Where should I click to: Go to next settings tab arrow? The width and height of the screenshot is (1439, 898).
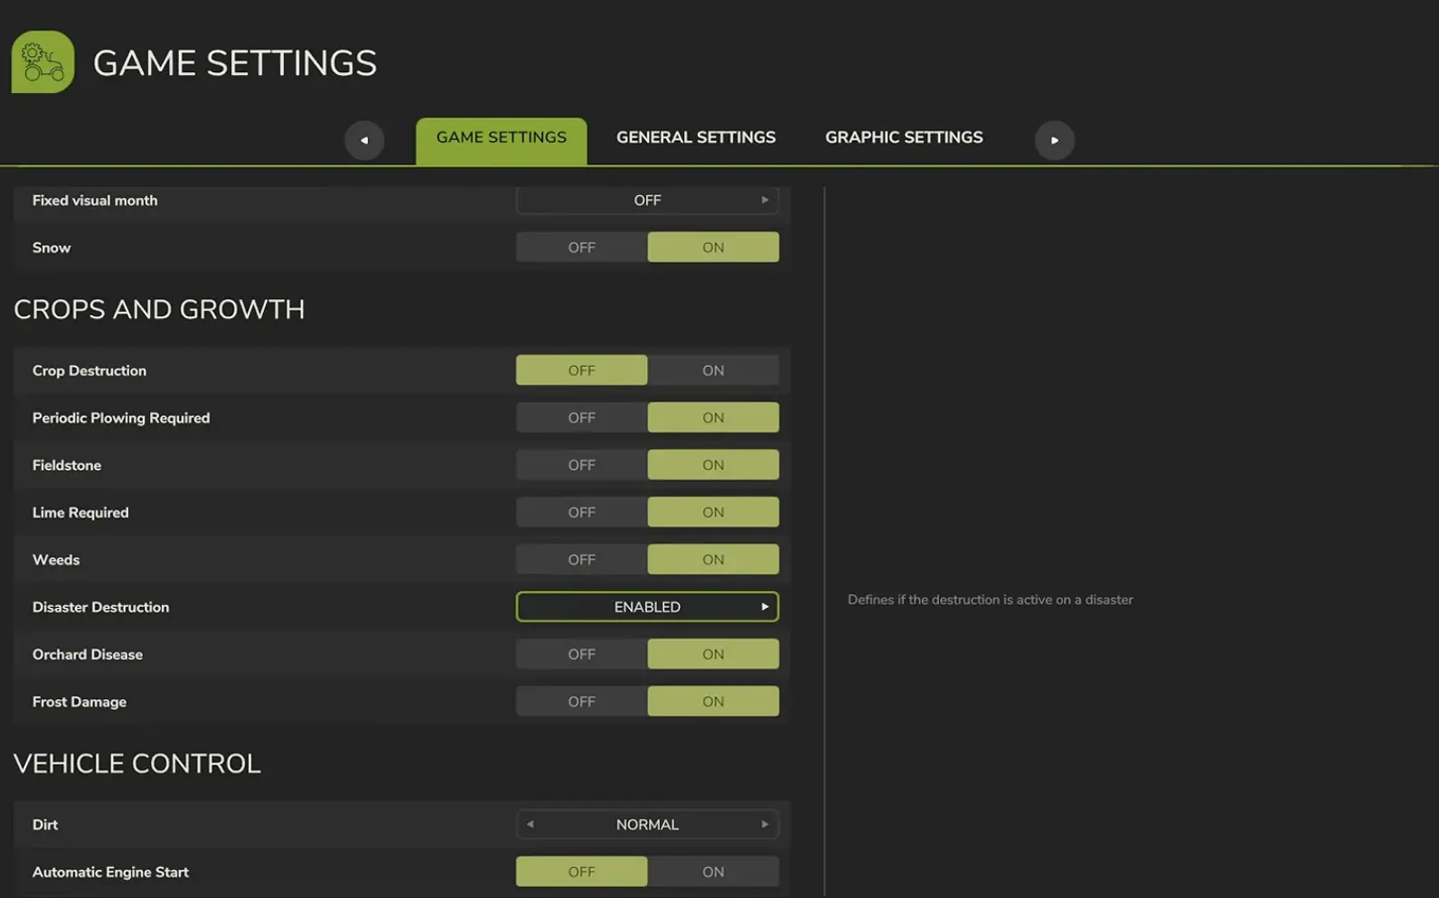(x=1054, y=140)
